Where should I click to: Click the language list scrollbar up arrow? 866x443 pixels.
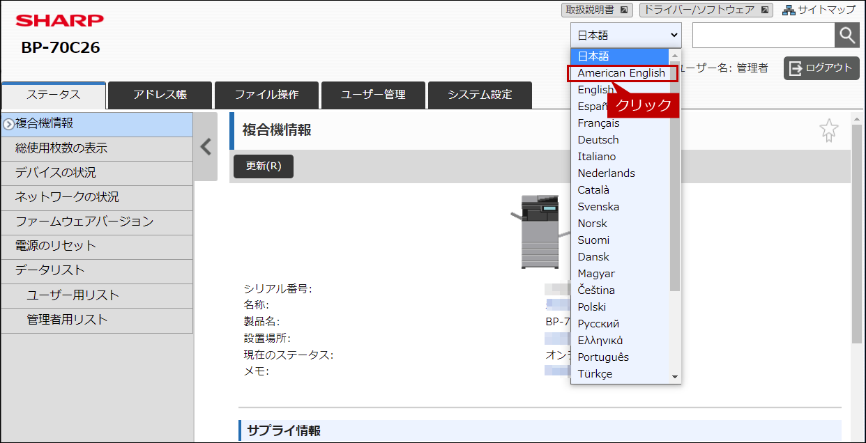675,55
